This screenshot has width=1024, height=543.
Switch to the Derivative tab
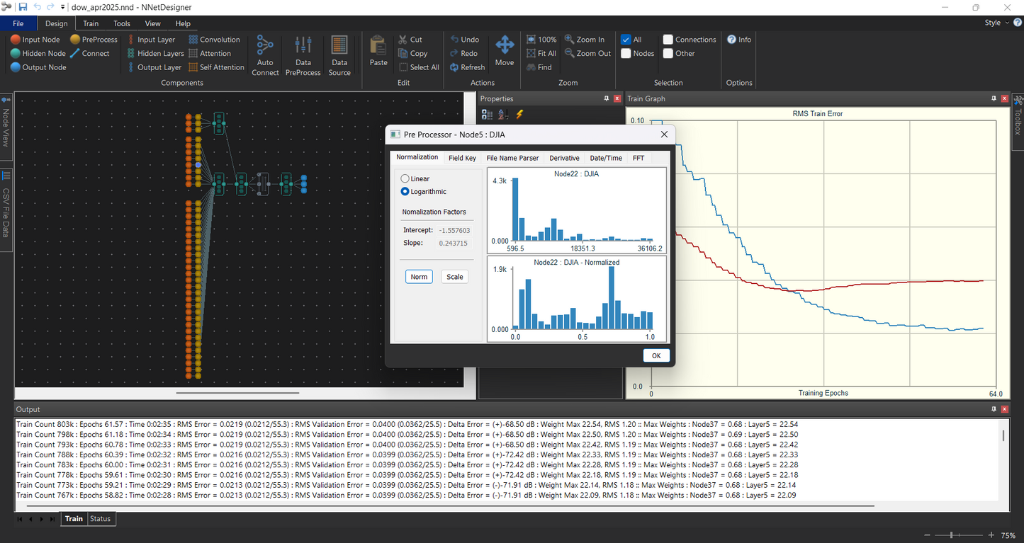coord(564,158)
